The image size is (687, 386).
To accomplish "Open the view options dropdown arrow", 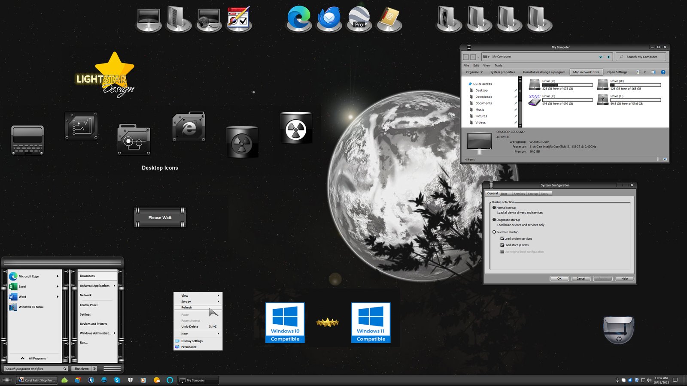I will coord(644,72).
